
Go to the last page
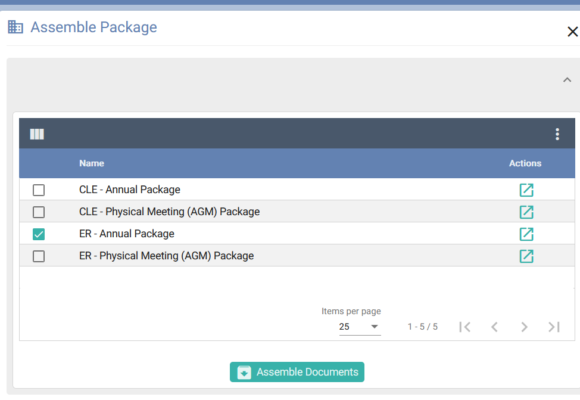554,327
